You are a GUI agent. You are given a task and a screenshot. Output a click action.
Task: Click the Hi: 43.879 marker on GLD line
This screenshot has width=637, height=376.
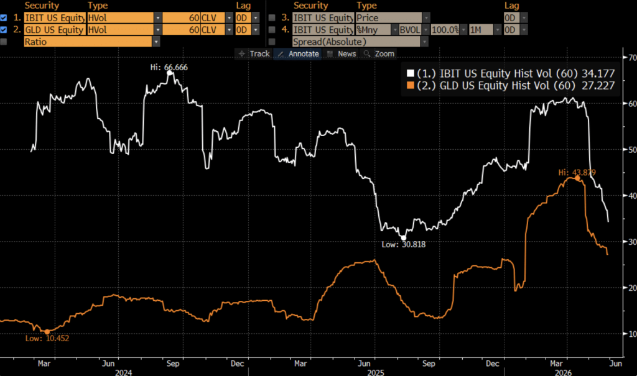(x=577, y=178)
